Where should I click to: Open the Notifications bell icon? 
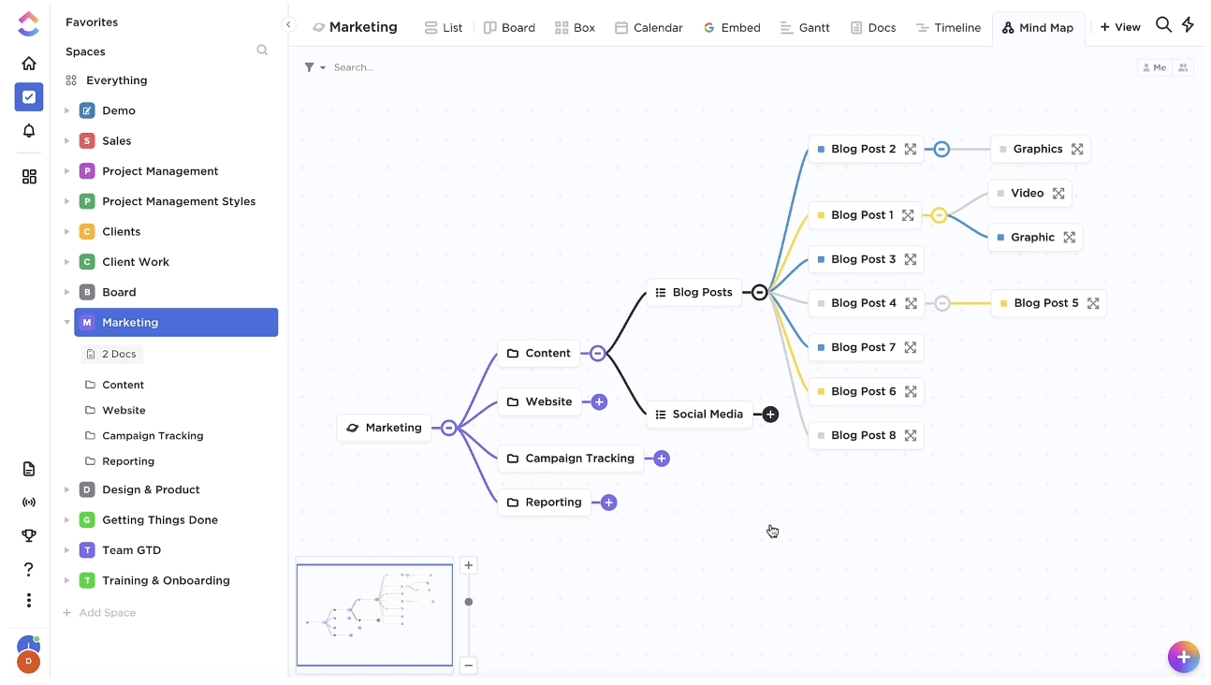click(29, 131)
